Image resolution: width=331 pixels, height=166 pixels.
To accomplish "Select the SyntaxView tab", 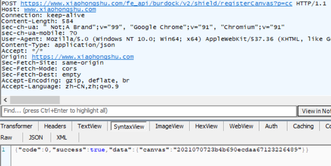I will [x=129, y=126].
